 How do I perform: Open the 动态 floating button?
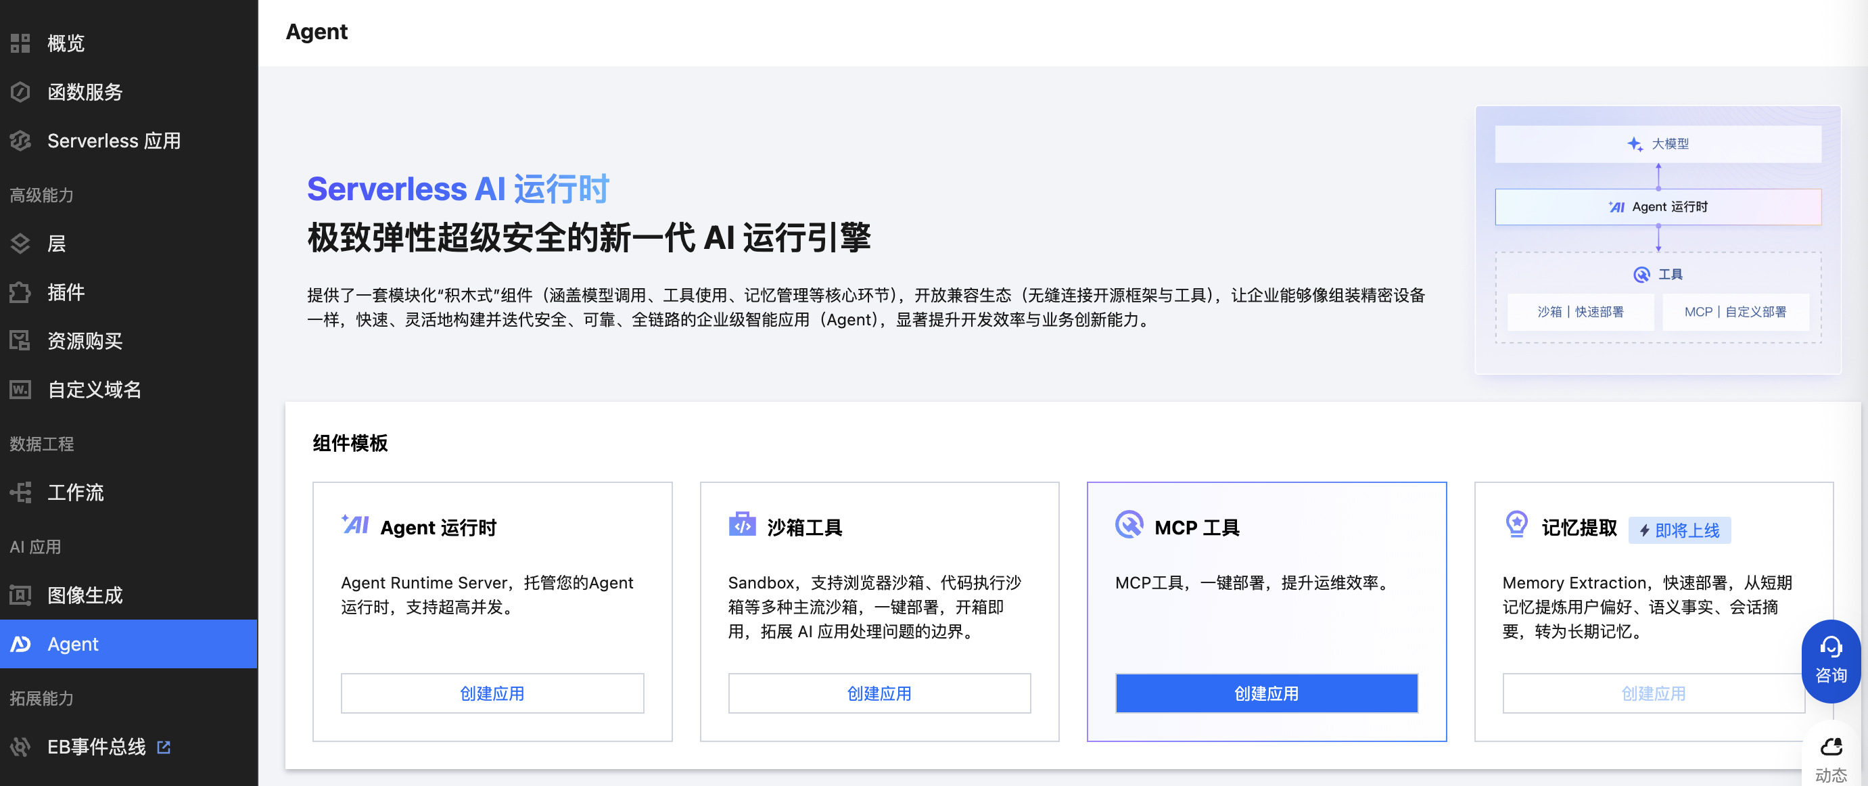click(1830, 758)
